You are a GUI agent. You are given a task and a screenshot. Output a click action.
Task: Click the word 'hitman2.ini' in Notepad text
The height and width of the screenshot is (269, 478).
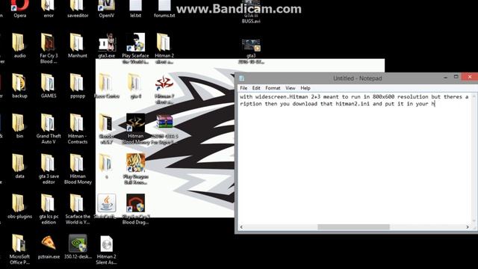click(x=353, y=104)
